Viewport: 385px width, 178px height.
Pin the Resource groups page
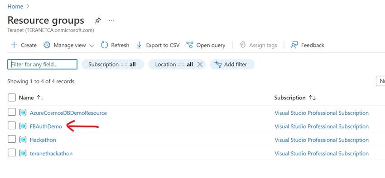tap(98, 21)
